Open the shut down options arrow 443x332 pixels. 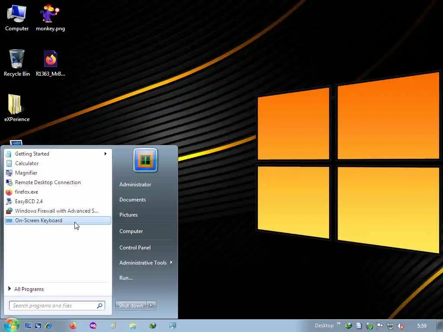tap(151, 306)
